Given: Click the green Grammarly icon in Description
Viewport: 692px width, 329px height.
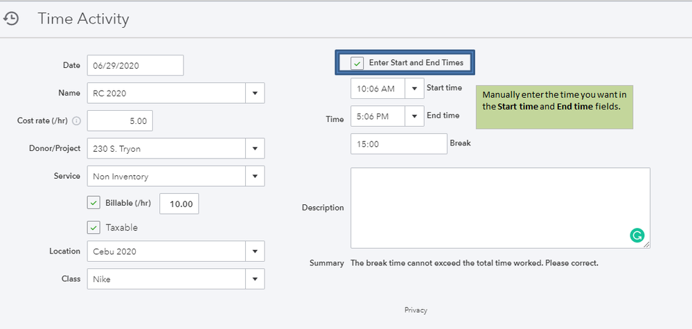Looking at the screenshot, I should pos(637,235).
